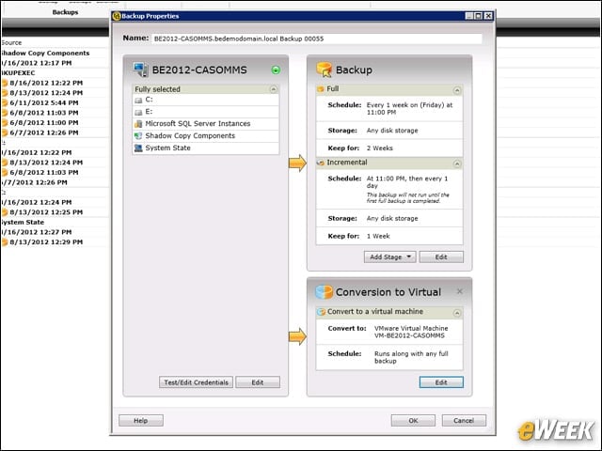Image resolution: width=602 pixels, height=451 pixels.
Task: Click Keep for 1 Week value
Action: coord(378,236)
